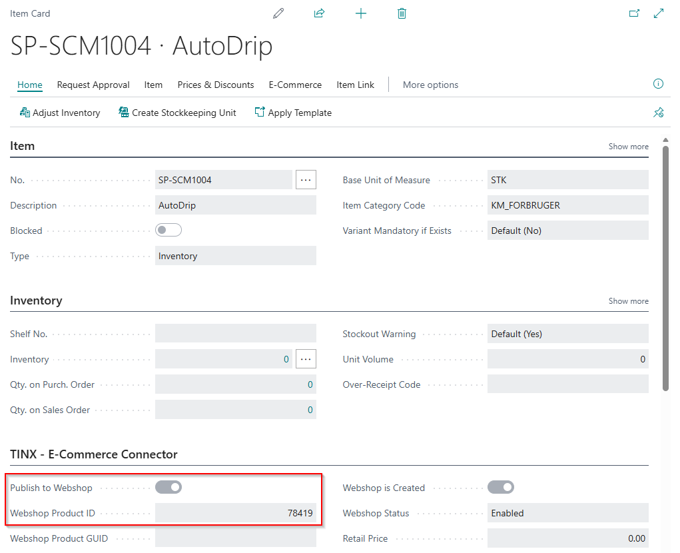
Task: Open the E-Commerce menu
Action: click(295, 85)
